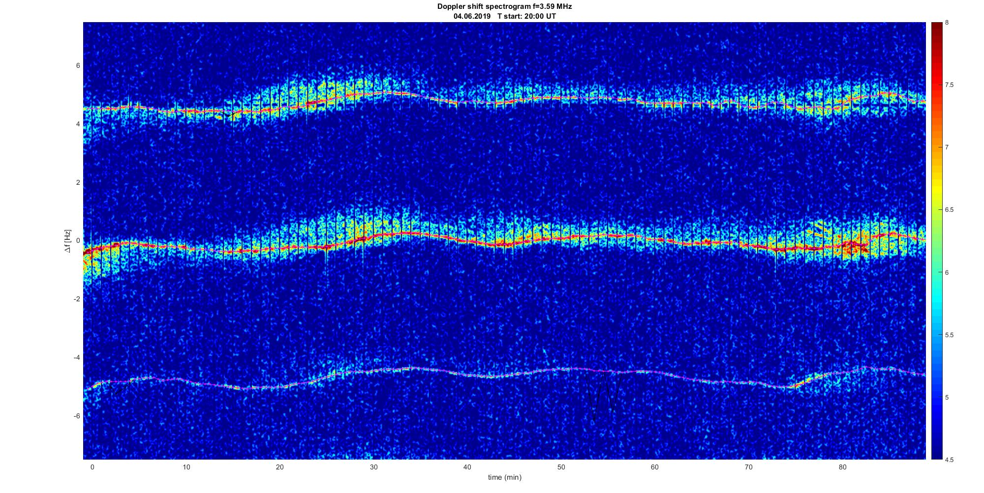The height and width of the screenshot is (493, 984).
Task: Click the x-axis tick label '50'
Action: click(x=561, y=467)
